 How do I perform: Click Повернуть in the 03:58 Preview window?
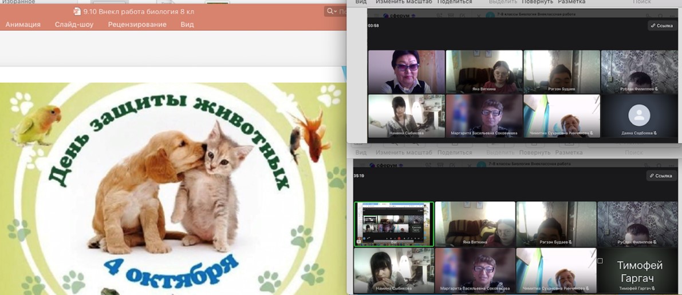click(x=538, y=2)
